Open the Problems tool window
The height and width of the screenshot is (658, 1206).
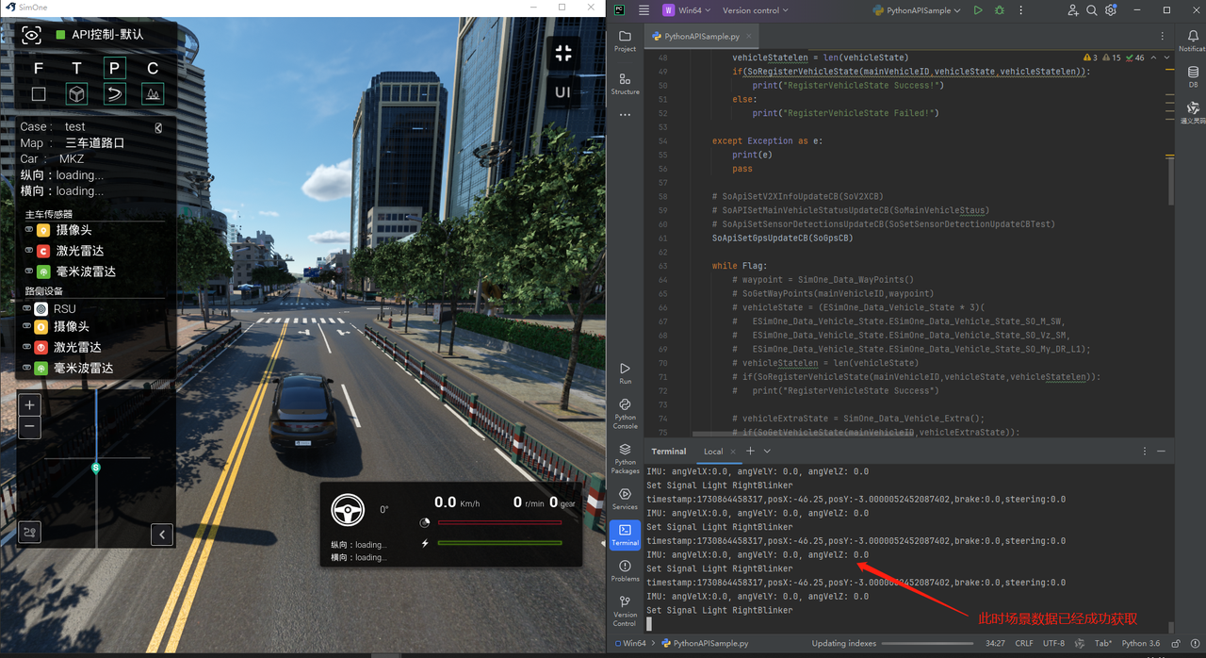click(625, 570)
